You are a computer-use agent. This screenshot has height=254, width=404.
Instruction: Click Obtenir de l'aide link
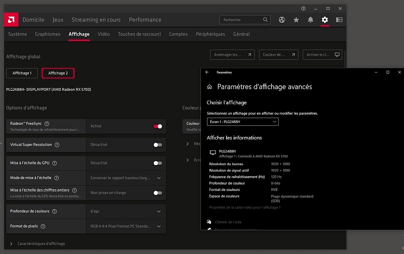[x=228, y=222]
